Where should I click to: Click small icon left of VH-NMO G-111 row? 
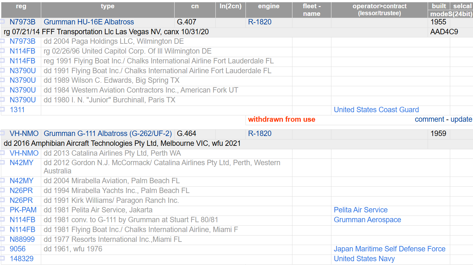point(2,133)
